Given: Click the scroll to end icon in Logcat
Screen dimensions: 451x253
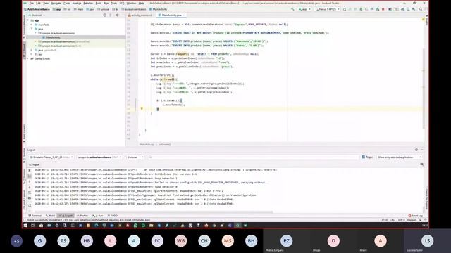Looking at the screenshot, I should (30, 176).
